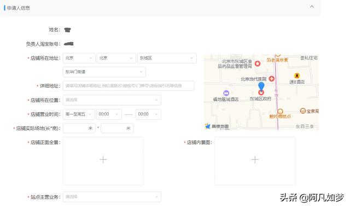Click the 东四三条 street label on map
Image resolution: width=350 pixels, height=208 pixels.
pyautogui.click(x=305, y=126)
